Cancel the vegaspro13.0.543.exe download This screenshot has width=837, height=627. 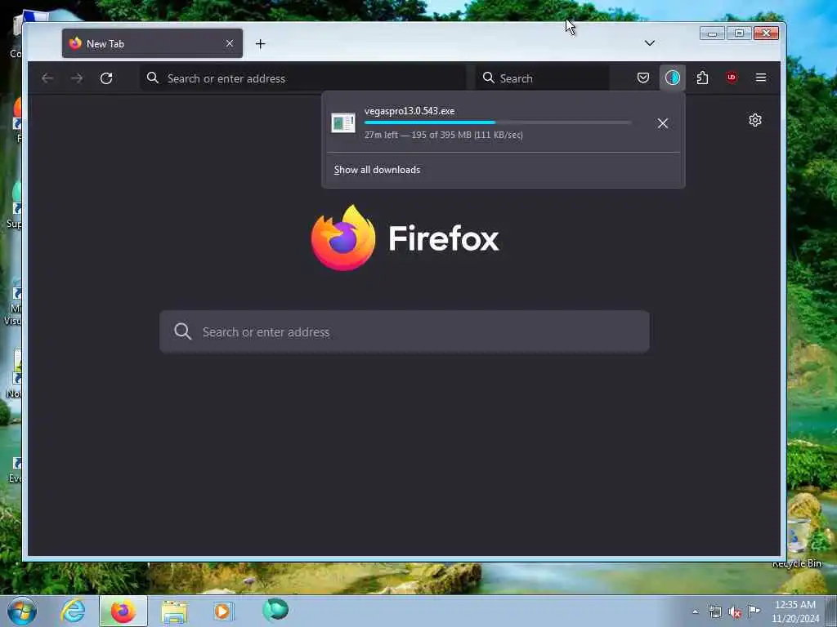(x=663, y=123)
